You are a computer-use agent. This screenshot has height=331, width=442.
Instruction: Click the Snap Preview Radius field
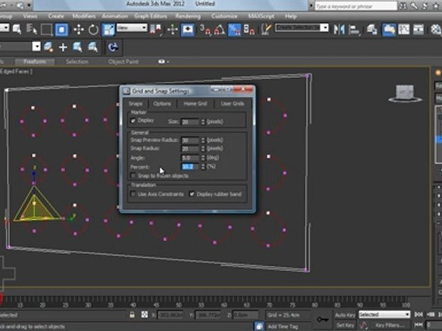(x=190, y=140)
